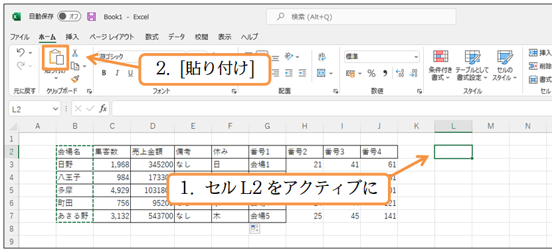Open the merge cells dropdown arrow
552x251 pixels.
tap(331, 74)
